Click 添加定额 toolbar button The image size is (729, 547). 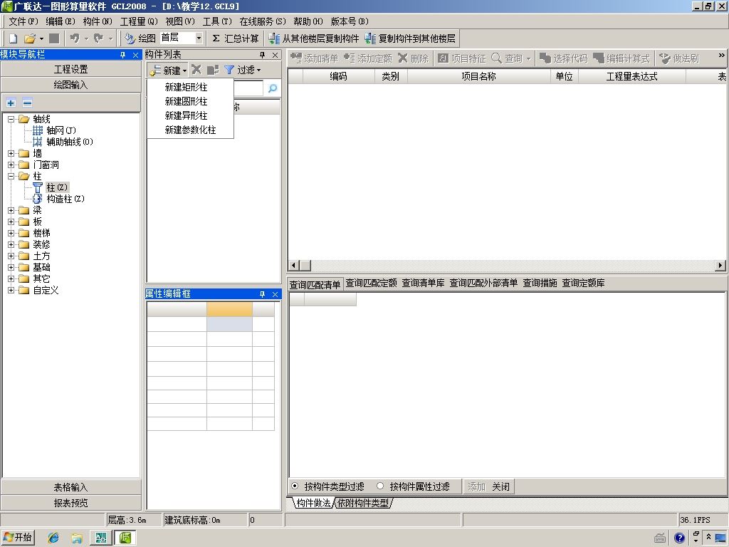(x=368, y=58)
